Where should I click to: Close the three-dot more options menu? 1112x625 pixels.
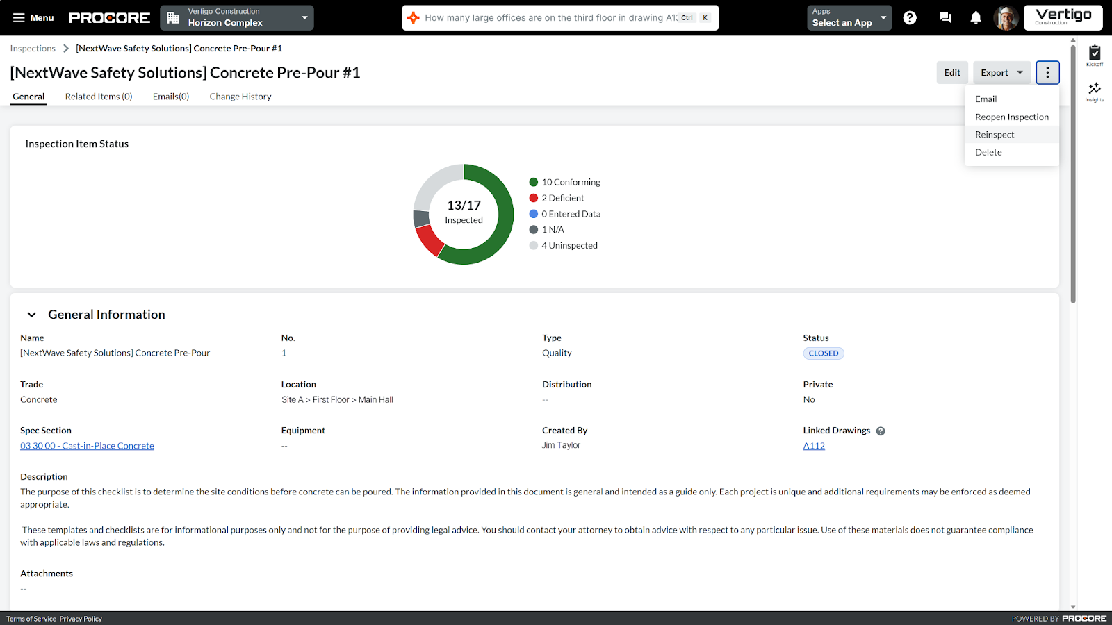click(x=1047, y=73)
